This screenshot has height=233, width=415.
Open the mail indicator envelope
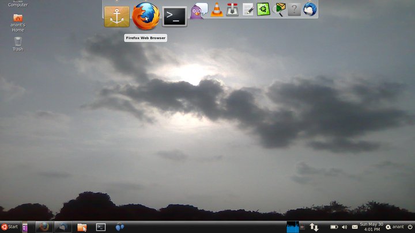tap(354, 227)
